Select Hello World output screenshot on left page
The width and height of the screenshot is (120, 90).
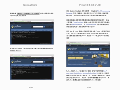pos(32,67)
